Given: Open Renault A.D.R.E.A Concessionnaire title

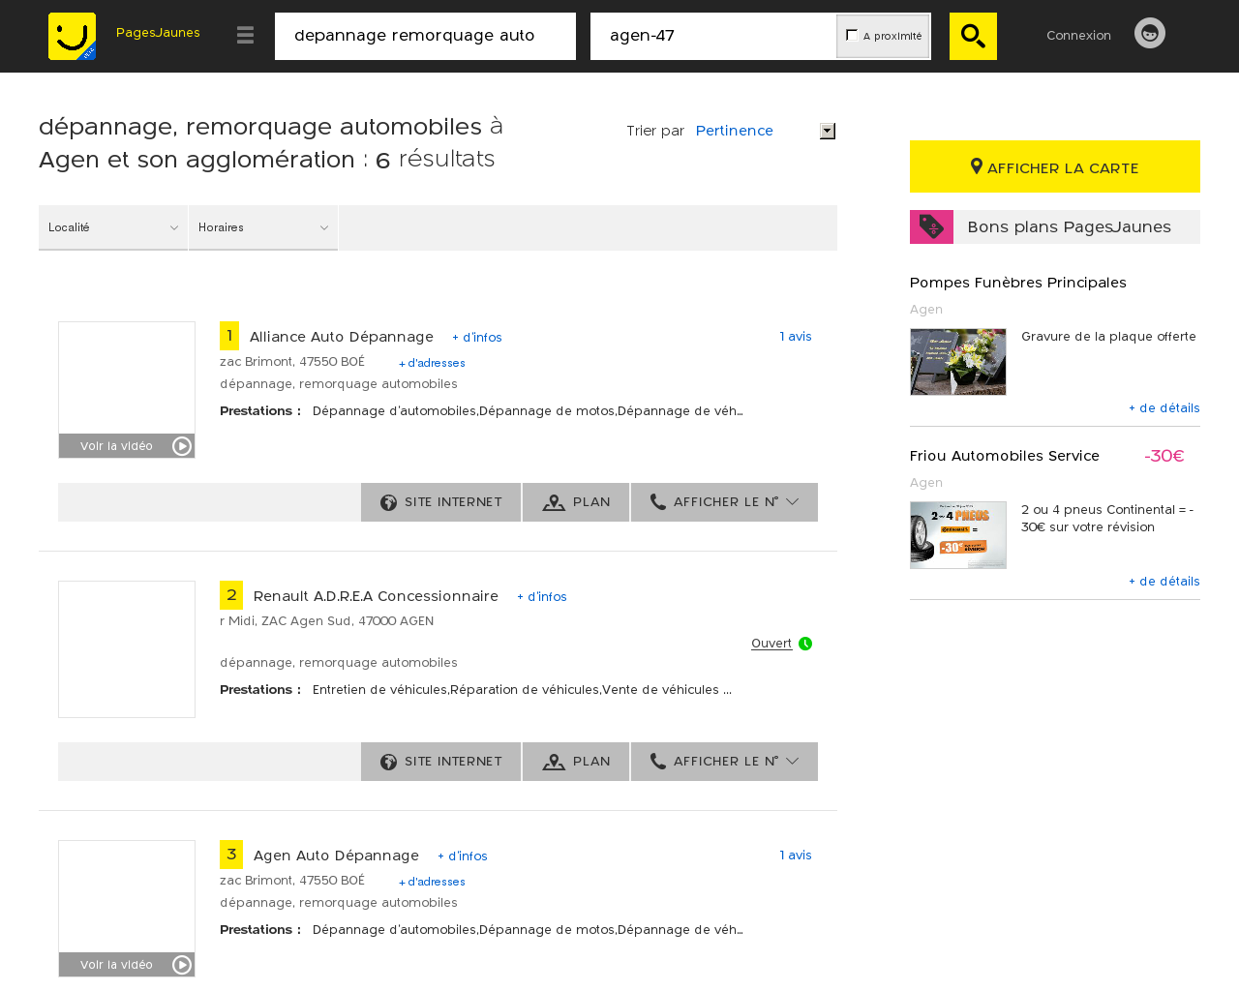Looking at the screenshot, I should point(376,596).
